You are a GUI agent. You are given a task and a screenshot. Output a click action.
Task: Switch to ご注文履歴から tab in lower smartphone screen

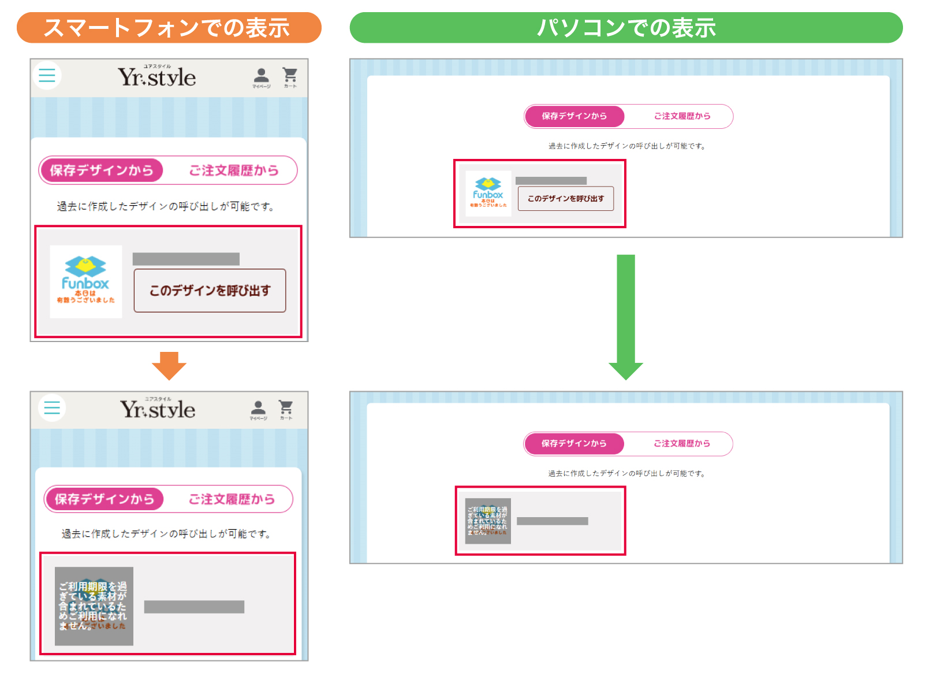232,499
